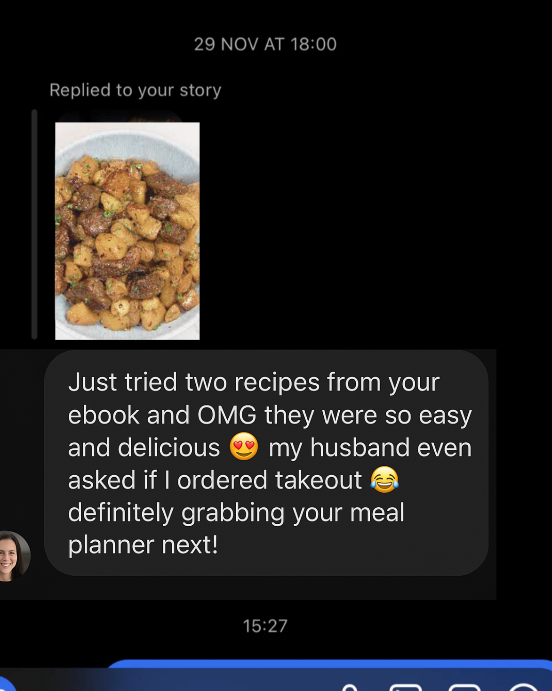Image resolution: width=552 pixels, height=691 pixels.
Task: Click the "asked if I ordered takeout" line
Action: pyautogui.click(x=215, y=480)
